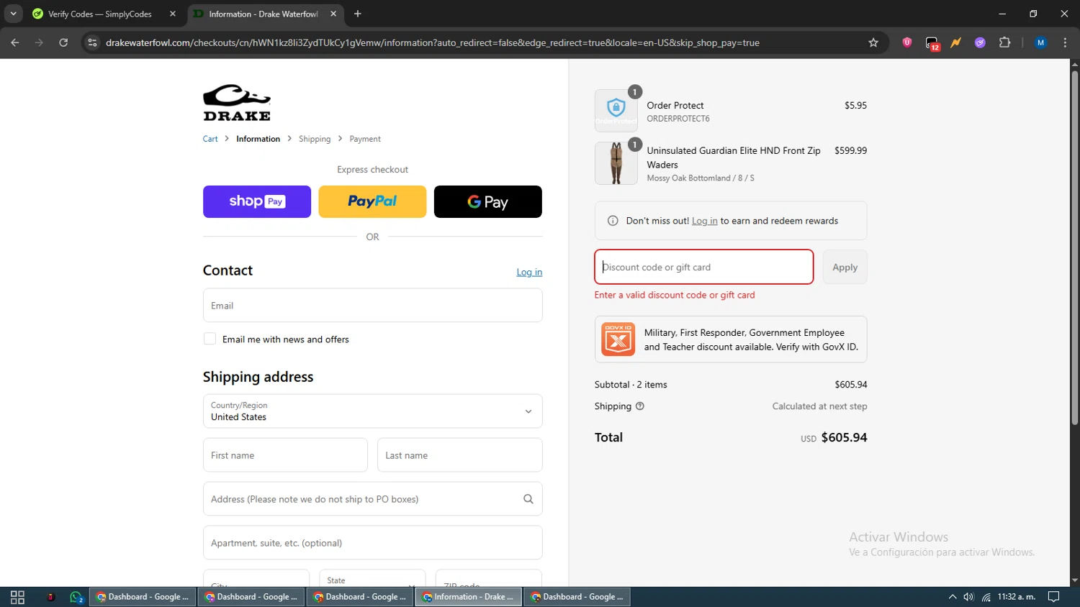This screenshot has height=607, width=1080.
Task: Click the Apply discount button
Action: pyautogui.click(x=845, y=267)
